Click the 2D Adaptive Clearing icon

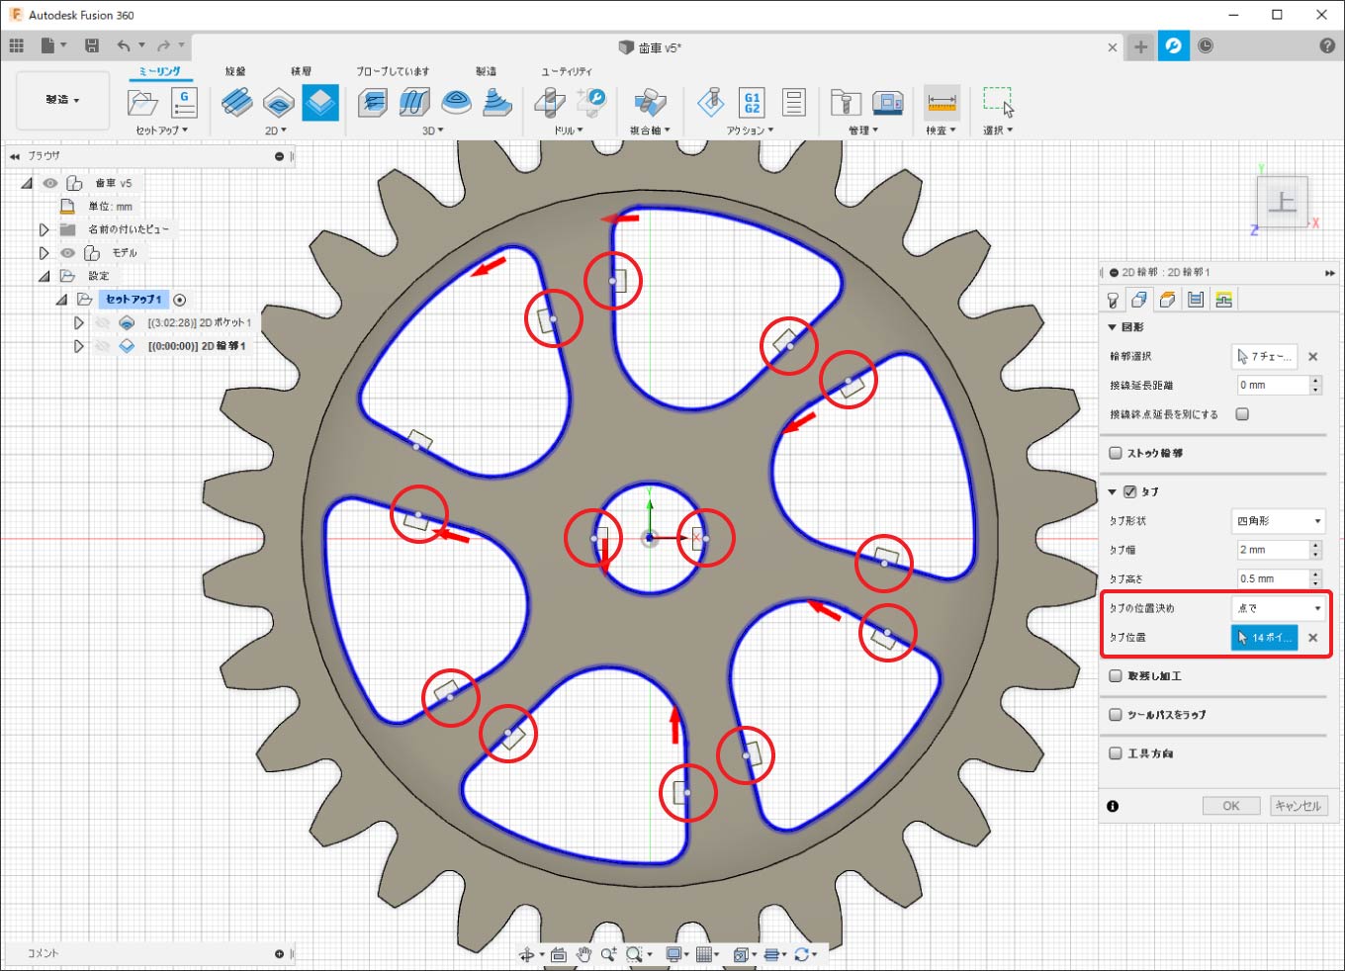coord(236,103)
